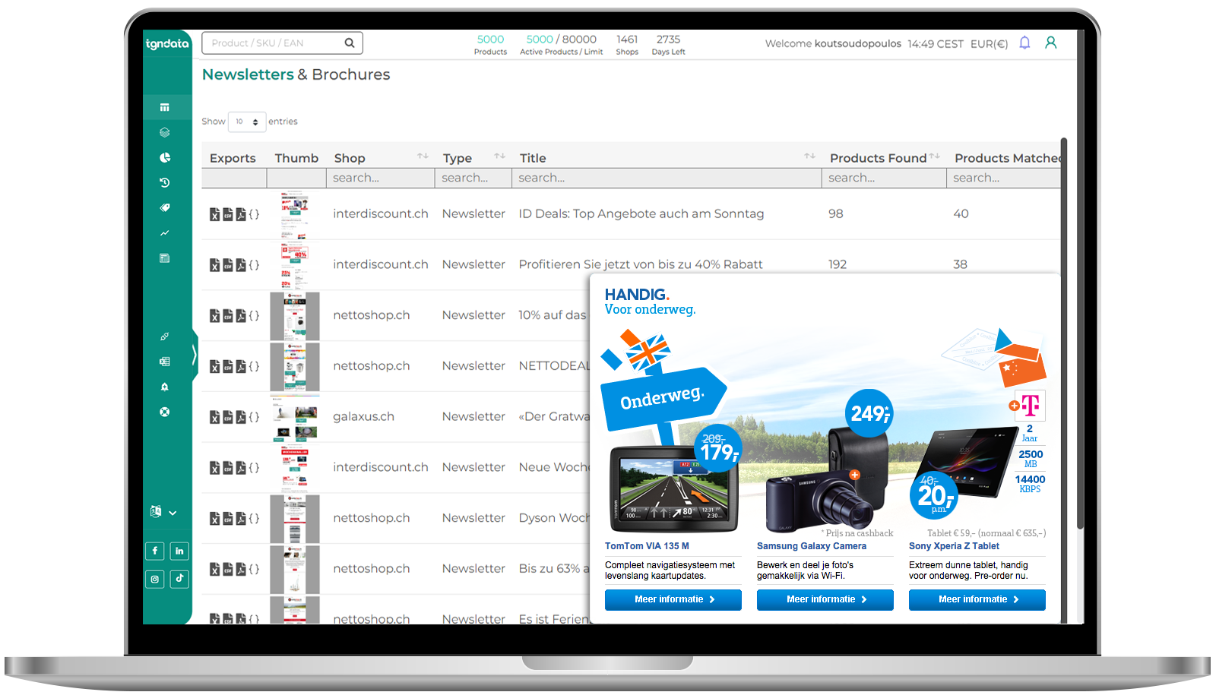
Task: Open the table dashboard sidebar icon
Action: (164, 107)
